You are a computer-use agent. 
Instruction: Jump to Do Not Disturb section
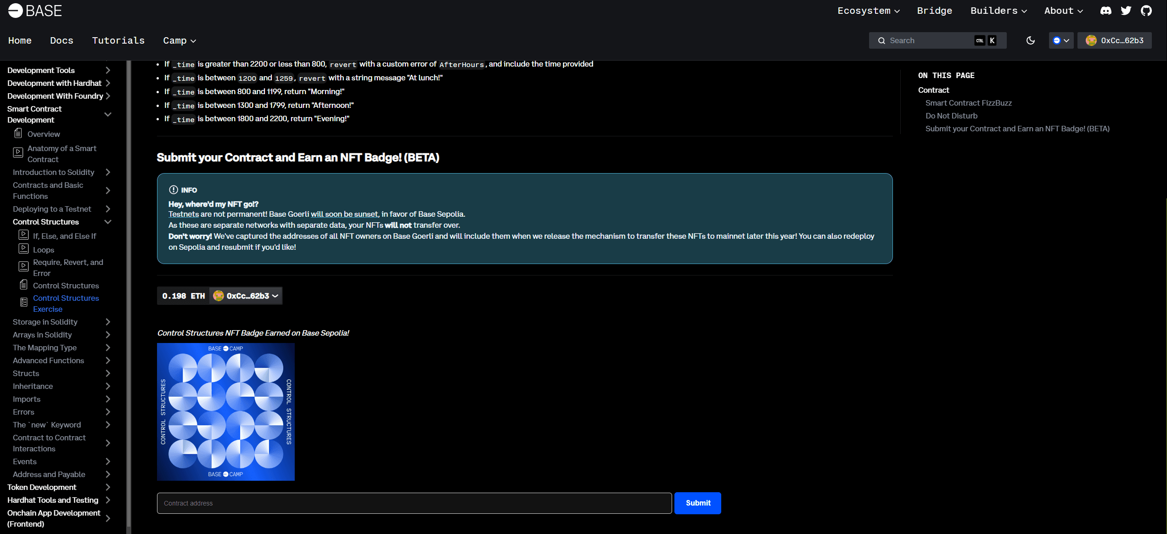coord(951,116)
